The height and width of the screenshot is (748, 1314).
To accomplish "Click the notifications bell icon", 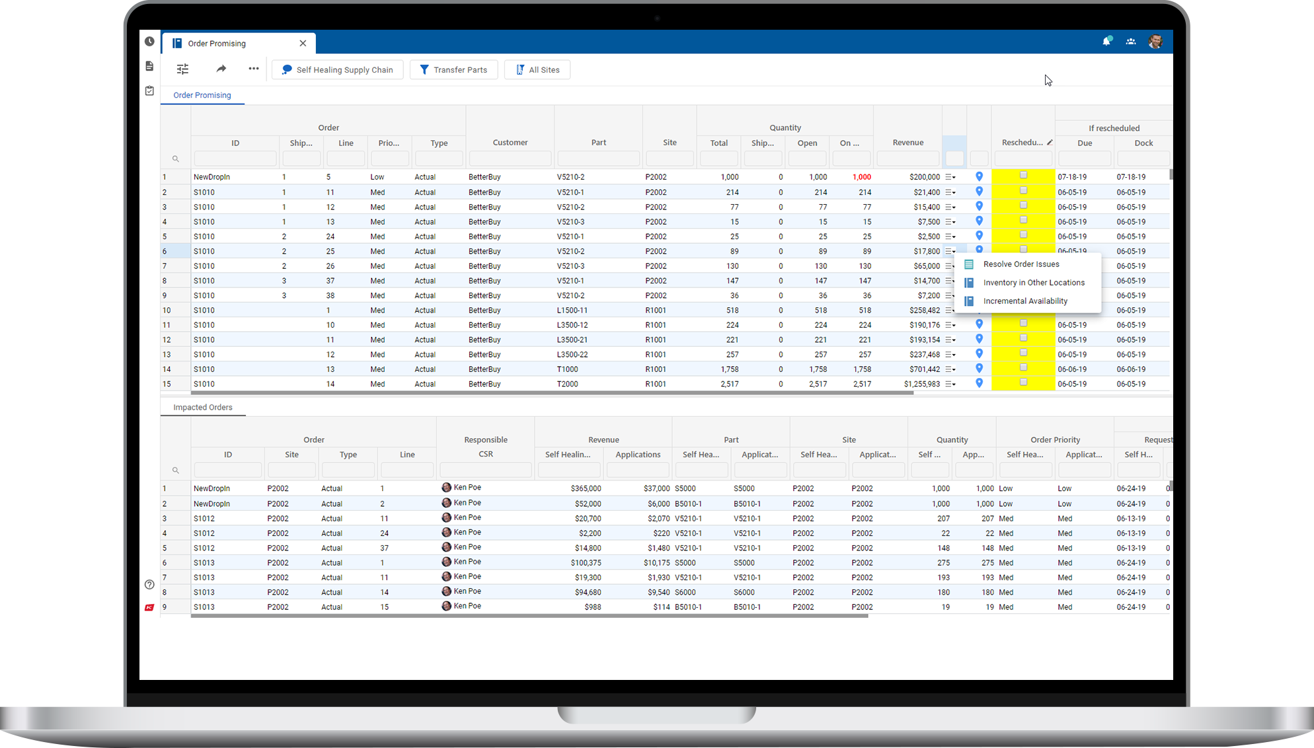I will pos(1106,41).
